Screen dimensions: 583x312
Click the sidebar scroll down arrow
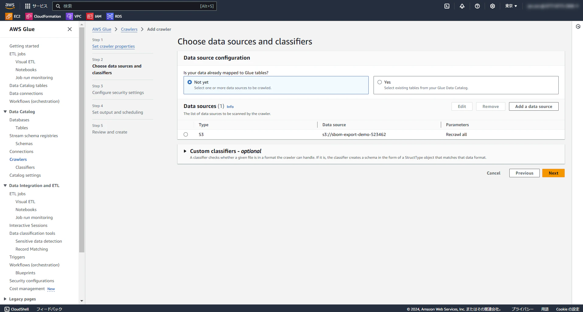pyautogui.click(x=82, y=301)
